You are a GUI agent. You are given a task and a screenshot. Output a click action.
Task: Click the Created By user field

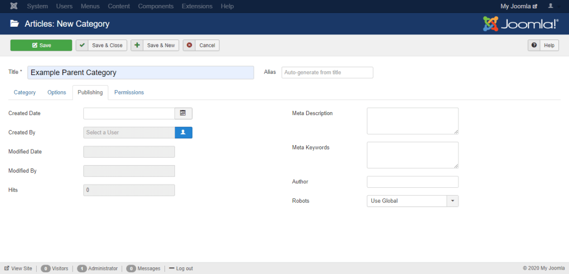click(x=129, y=132)
